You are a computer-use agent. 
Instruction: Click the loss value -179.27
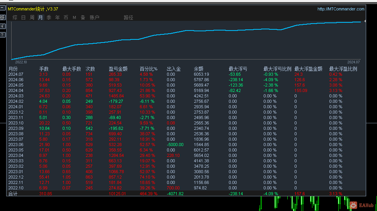point(116,101)
